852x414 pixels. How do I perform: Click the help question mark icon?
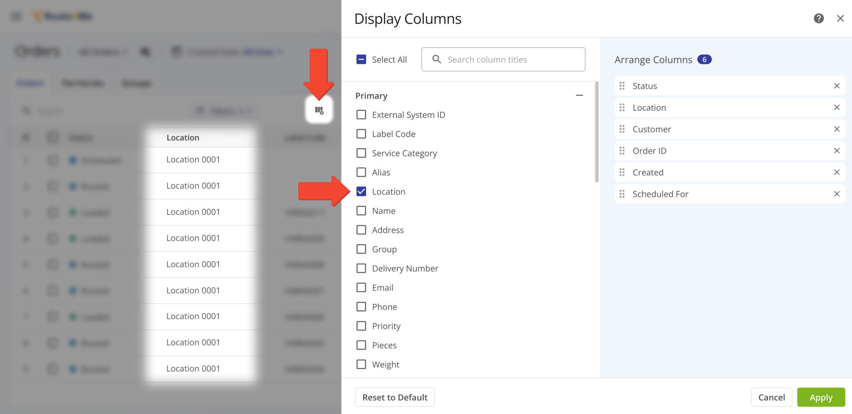pos(819,18)
